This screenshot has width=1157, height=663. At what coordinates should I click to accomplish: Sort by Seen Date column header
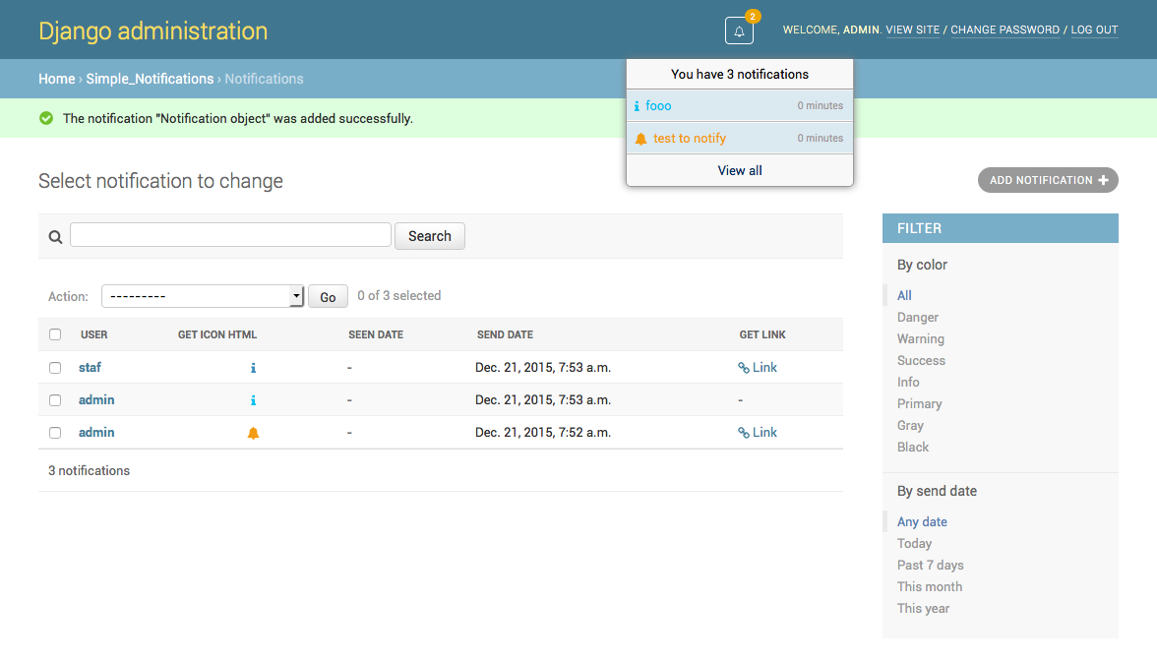click(x=376, y=334)
